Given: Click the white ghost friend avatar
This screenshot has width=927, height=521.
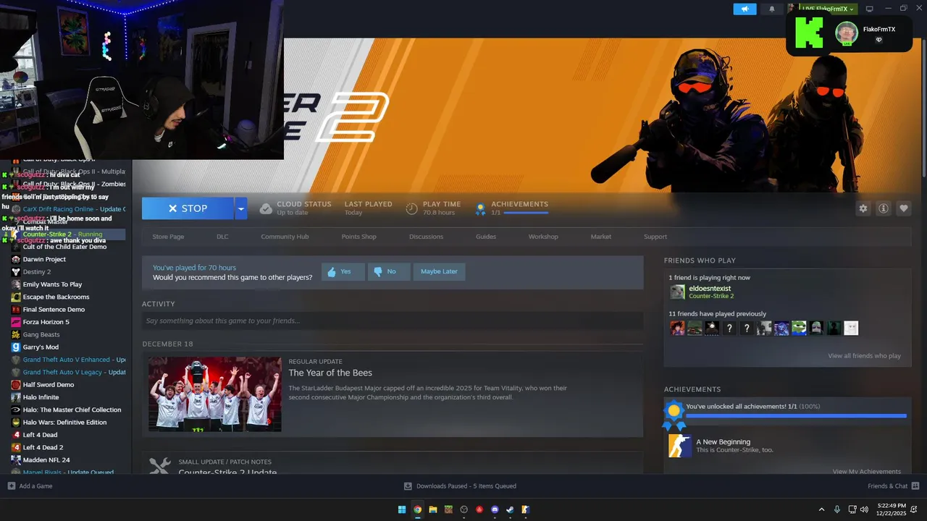Looking at the screenshot, I should pyautogui.click(x=851, y=329).
